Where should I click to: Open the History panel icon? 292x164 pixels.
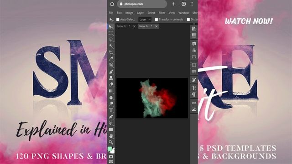coord(194,29)
